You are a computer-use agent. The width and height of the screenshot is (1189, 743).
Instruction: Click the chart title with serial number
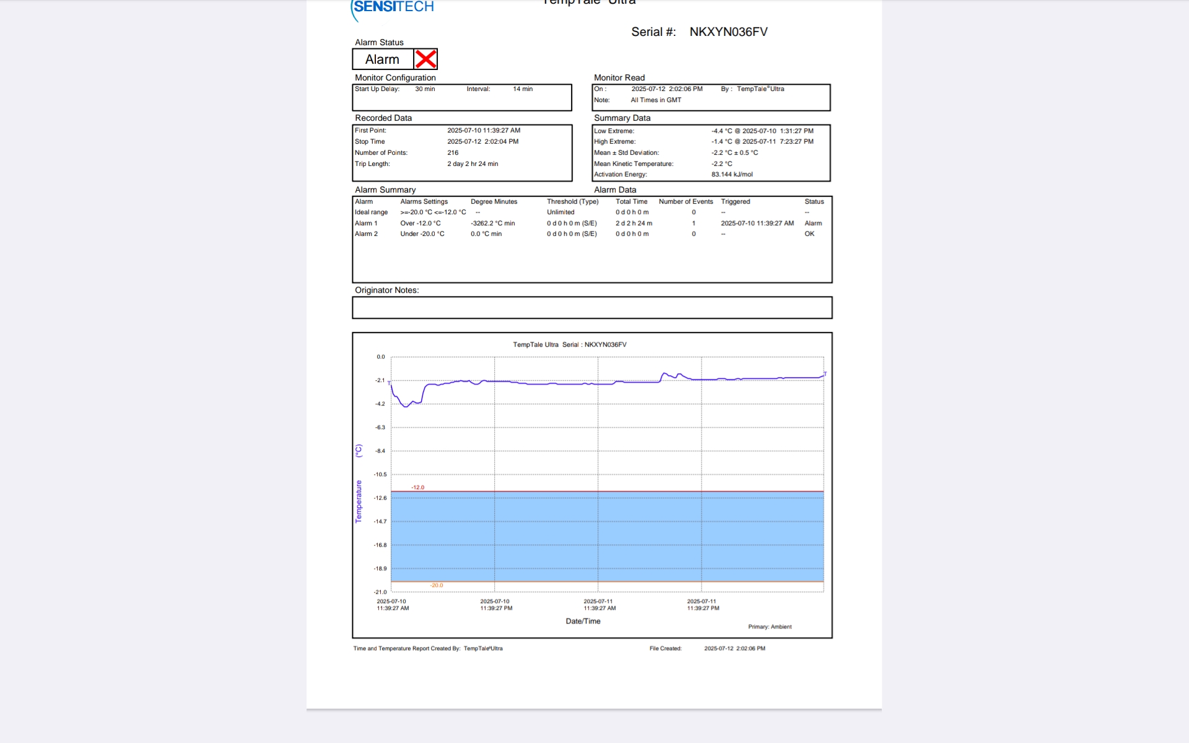tap(569, 345)
